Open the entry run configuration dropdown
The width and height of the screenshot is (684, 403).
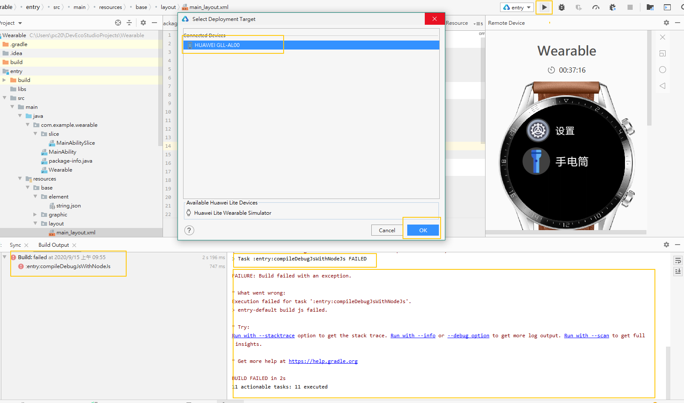(x=517, y=7)
